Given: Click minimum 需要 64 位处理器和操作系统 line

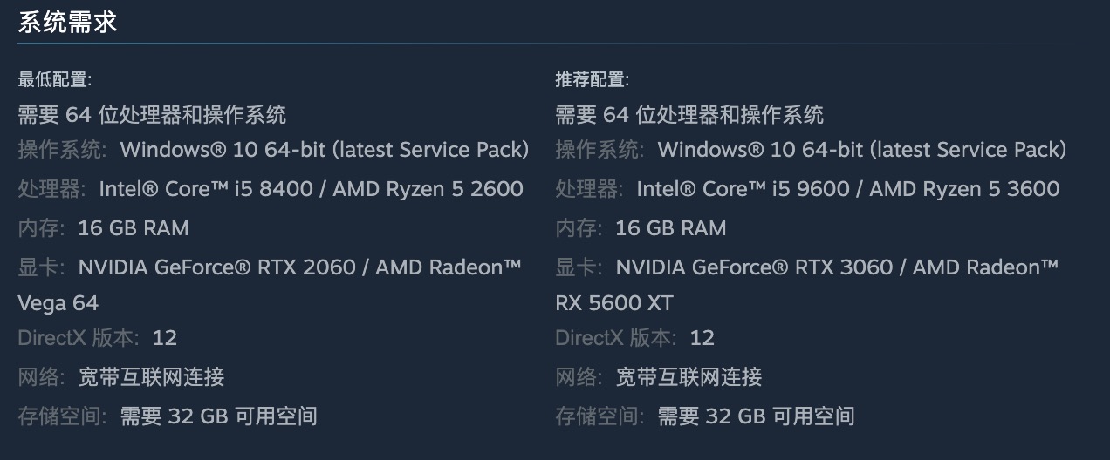Looking at the screenshot, I should click(152, 114).
